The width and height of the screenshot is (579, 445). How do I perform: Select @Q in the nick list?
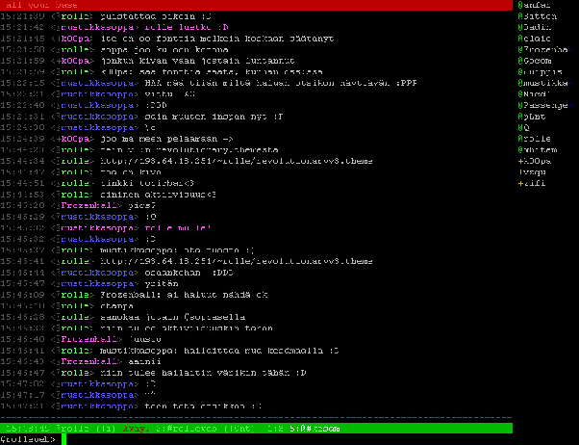point(523,127)
